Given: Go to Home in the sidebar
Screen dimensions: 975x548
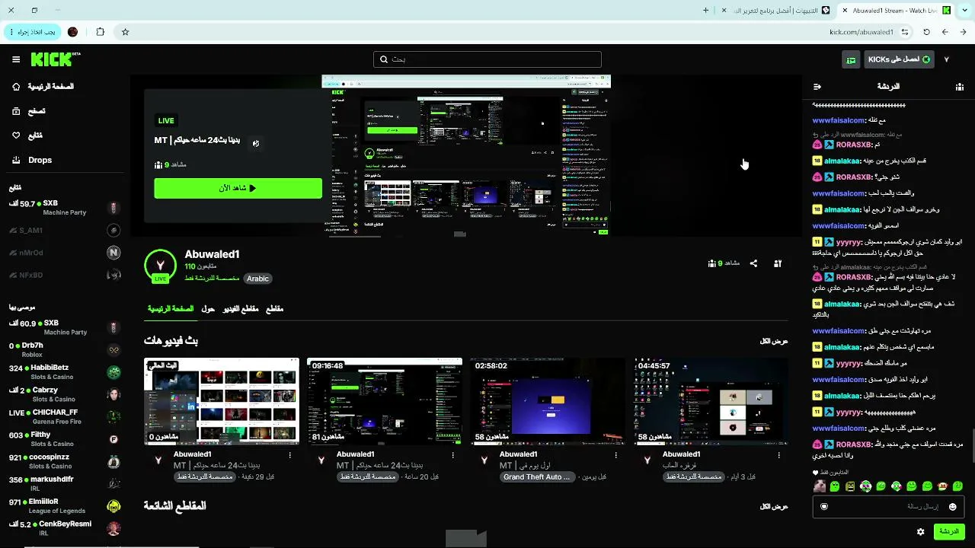Looking at the screenshot, I should (43, 87).
